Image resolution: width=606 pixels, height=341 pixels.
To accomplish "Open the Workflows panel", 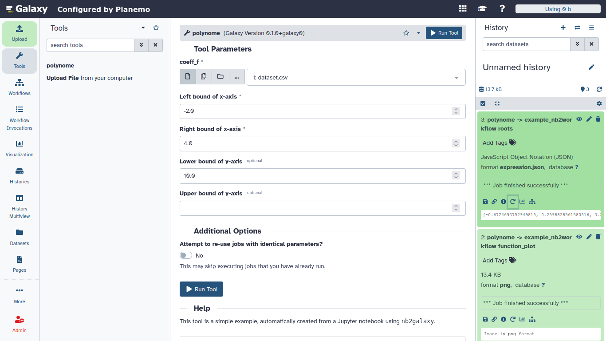I will [x=20, y=87].
